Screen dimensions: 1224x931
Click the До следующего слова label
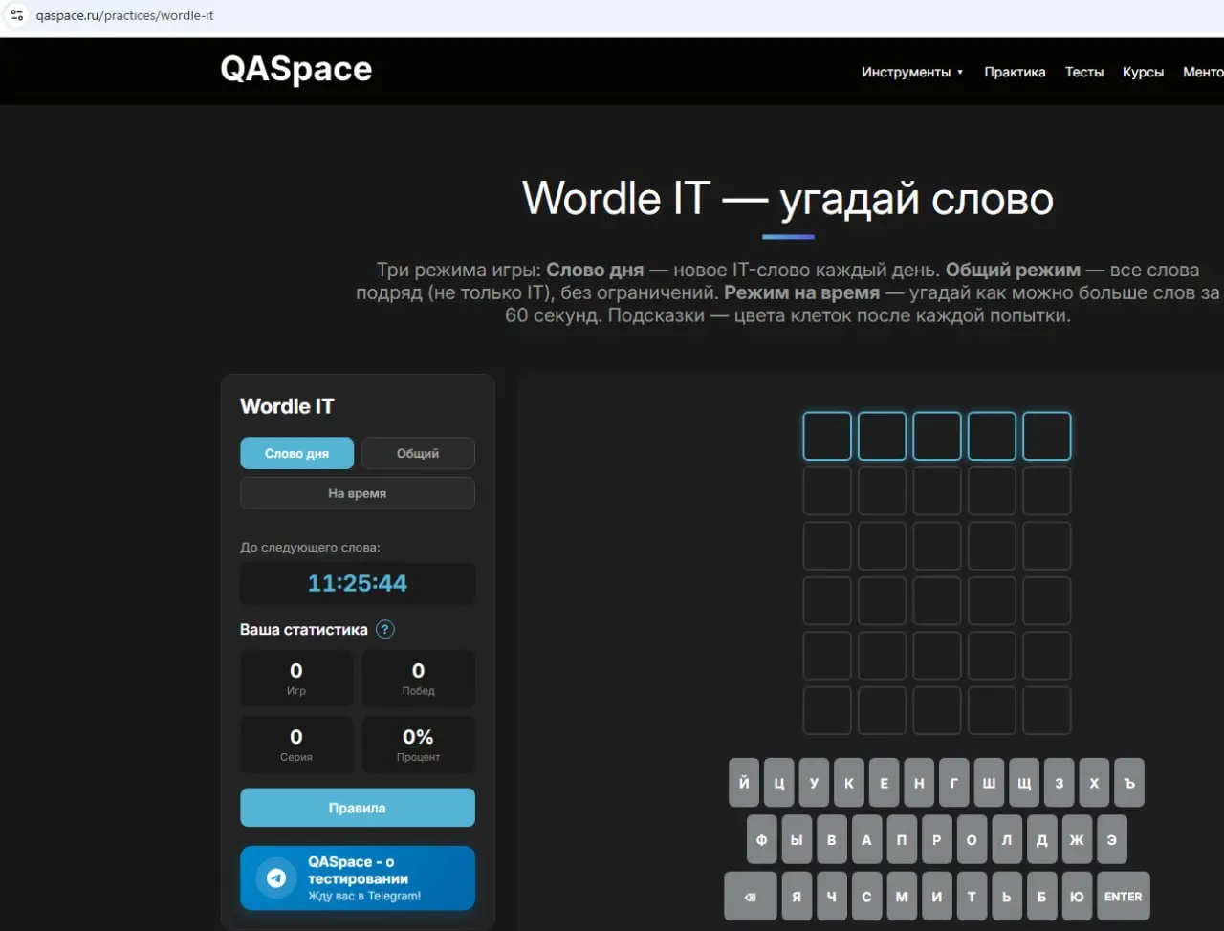click(x=310, y=548)
